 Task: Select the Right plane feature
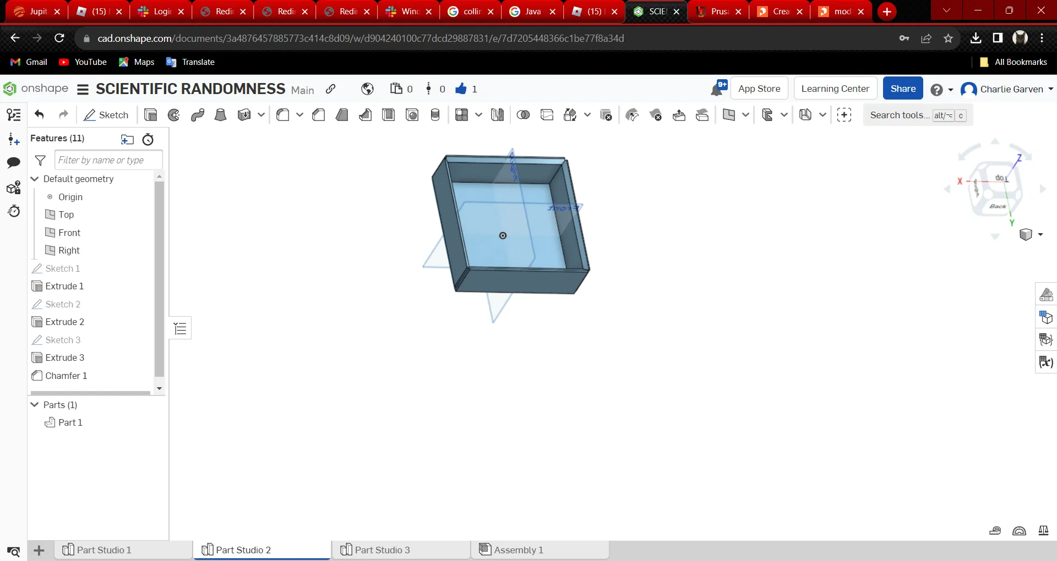point(68,250)
